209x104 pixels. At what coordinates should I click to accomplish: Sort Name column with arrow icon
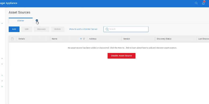click(81, 39)
